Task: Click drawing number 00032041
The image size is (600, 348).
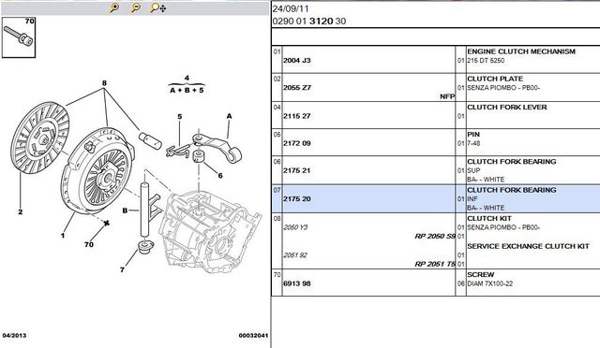Action: click(253, 336)
